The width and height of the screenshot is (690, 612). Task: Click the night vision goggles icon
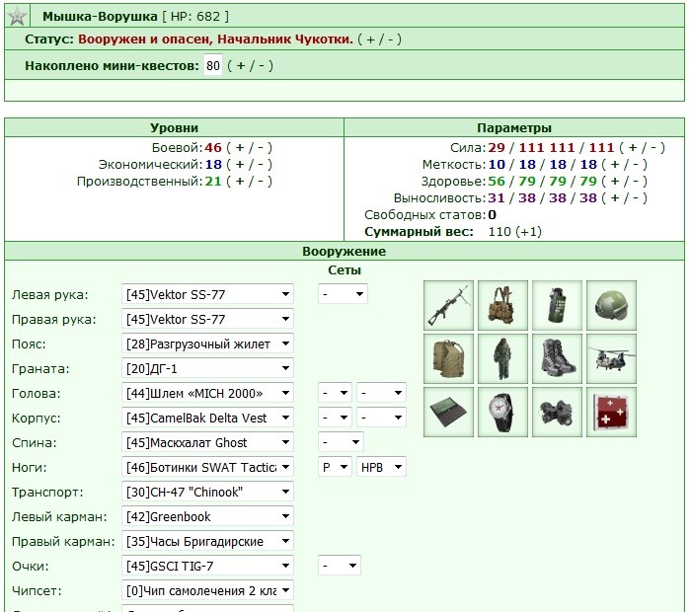pos(557,413)
